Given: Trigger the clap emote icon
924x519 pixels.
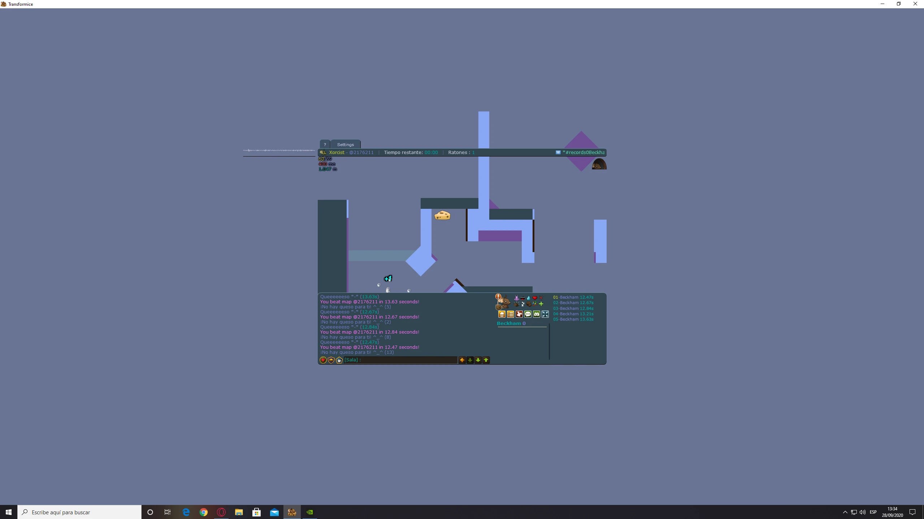Looking at the screenshot, I should coord(517,304).
